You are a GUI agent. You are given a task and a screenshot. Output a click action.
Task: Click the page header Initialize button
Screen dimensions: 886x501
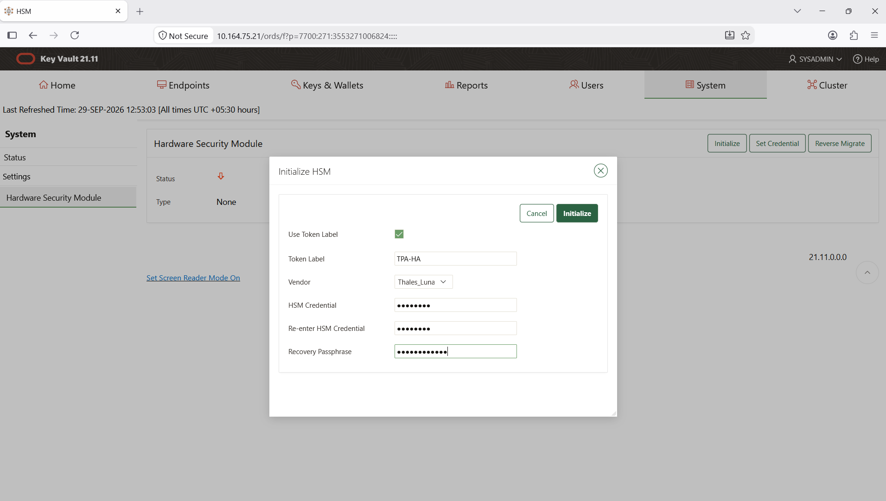coord(727,143)
